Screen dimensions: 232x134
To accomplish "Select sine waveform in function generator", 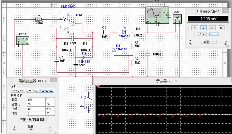I will point(18,91).
